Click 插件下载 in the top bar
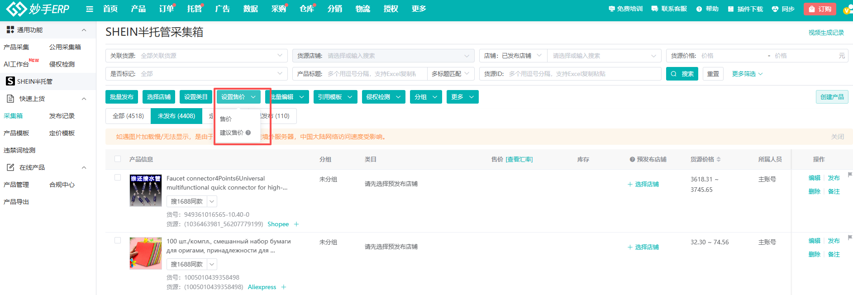The width and height of the screenshot is (853, 295). click(x=745, y=9)
